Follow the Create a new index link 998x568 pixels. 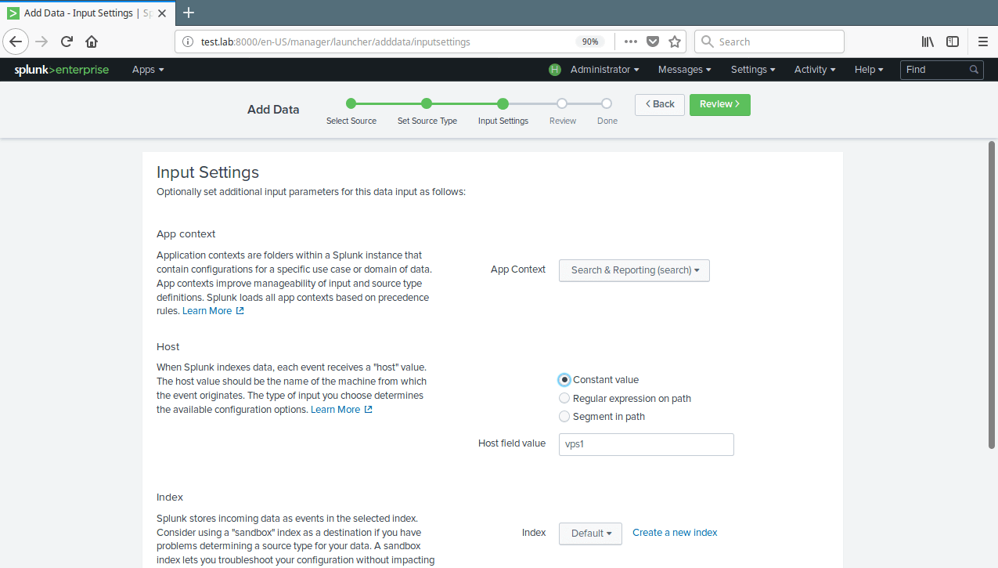point(675,533)
